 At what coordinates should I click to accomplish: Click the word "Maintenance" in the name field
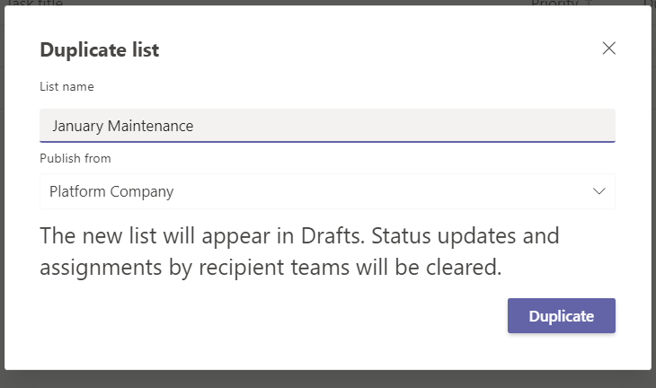pyautogui.click(x=150, y=126)
